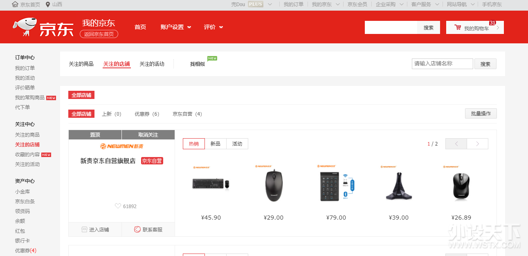This screenshot has width=528, height=256.
Task: Click the shopping cart icon
Action: [x=458, y=27]
